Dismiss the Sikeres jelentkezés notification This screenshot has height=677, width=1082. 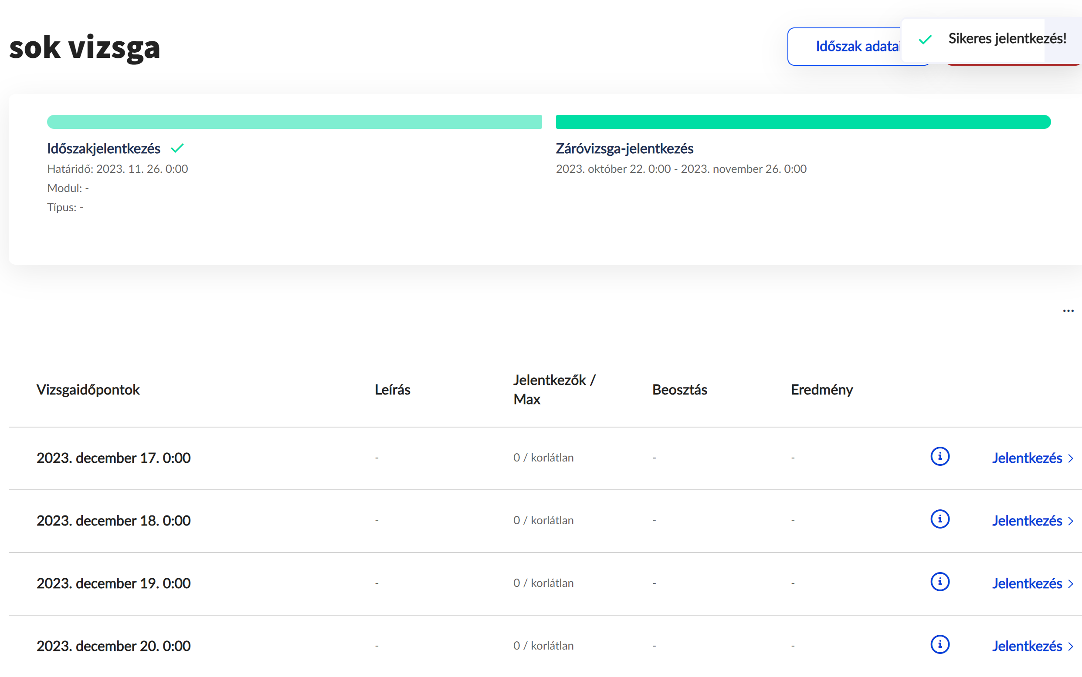(x=1006, y=39)
